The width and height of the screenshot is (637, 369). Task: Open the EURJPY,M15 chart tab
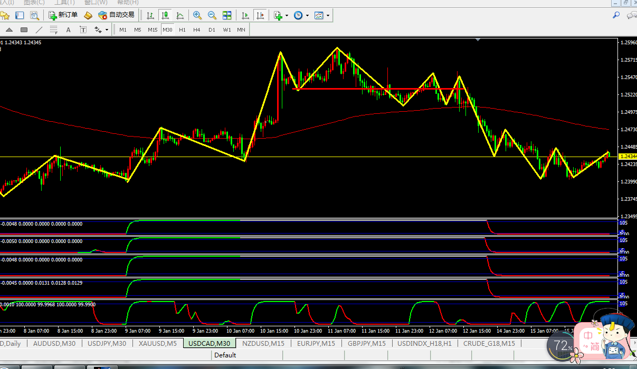click(316, 343)
